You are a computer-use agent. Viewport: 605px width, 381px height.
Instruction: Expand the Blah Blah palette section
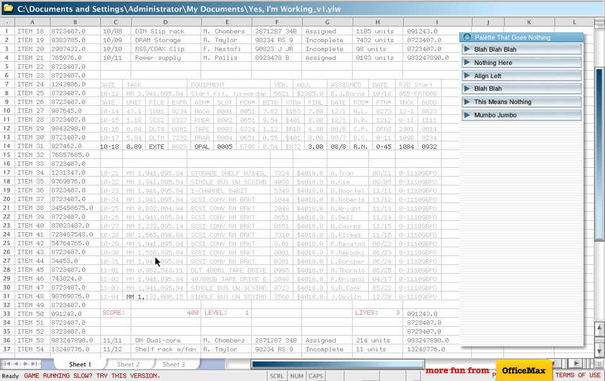521,89
